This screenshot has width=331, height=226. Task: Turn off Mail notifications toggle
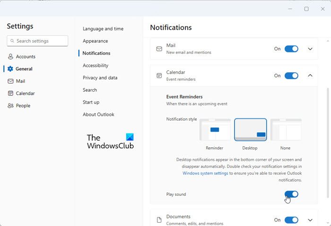point(291,49)
